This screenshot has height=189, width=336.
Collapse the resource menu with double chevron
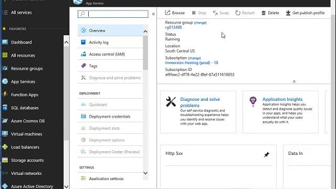click(153, 14)
